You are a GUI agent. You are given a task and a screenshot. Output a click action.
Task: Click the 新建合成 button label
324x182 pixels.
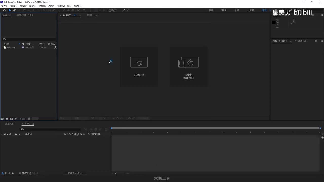click(139, 75)
